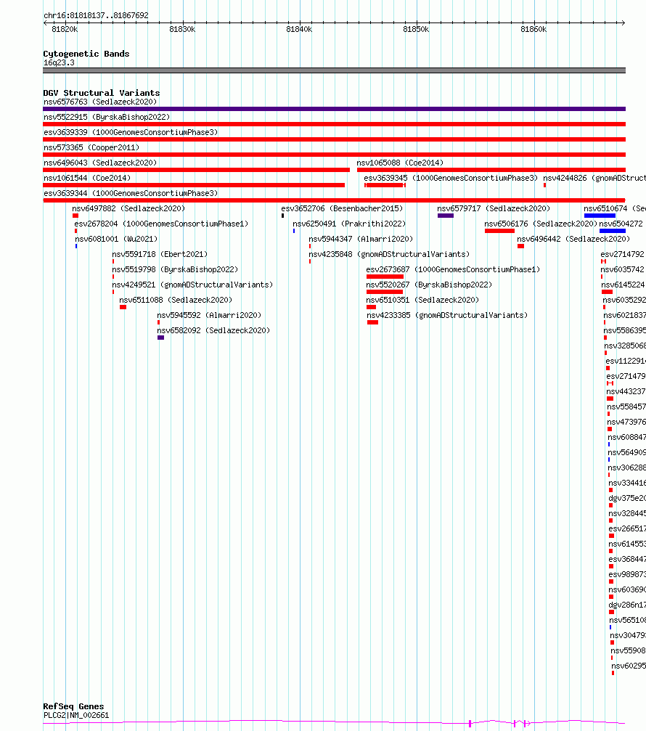This screenshot has width=646, height=731.
Task: Click the chr16:81818137..81867692 coordinate label
Action: 96,15
